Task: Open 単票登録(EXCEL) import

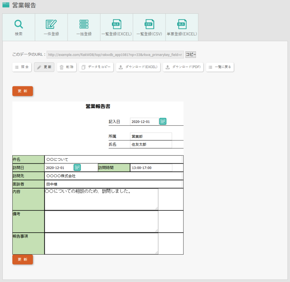Action: point(182,27)
